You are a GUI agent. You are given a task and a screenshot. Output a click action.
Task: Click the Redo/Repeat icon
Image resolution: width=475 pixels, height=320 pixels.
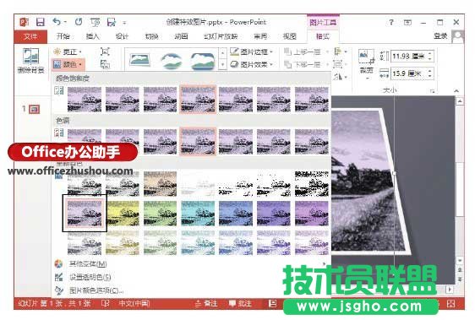click(x=79, y=22)
